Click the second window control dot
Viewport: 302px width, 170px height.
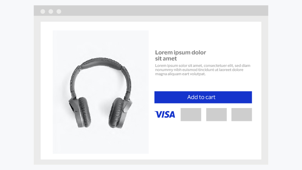click(x=51, y=12)
